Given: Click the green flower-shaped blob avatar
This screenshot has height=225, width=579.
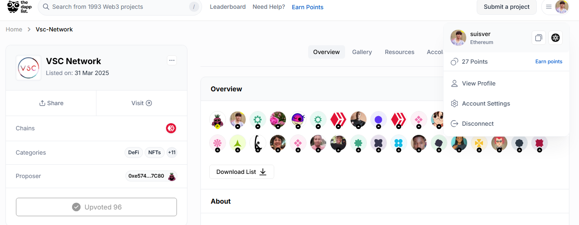Looking at the screenshot, I should click(358, 143).
